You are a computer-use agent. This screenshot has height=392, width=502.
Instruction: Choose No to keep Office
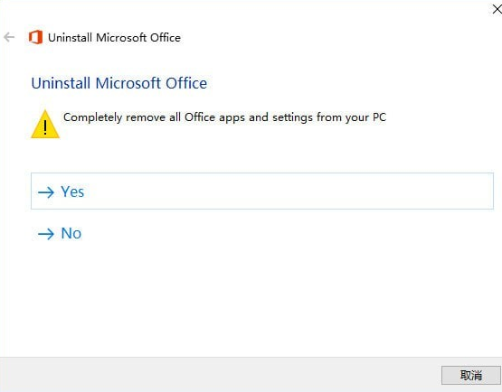pos(60,233)
